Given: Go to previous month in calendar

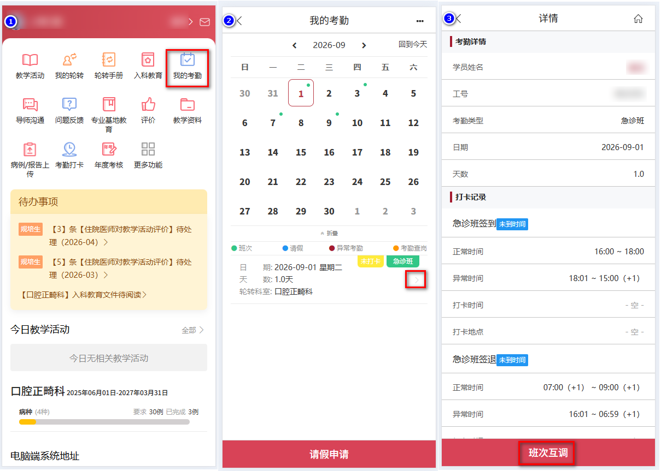Looking at the screenshot, I should coord(294,45).
